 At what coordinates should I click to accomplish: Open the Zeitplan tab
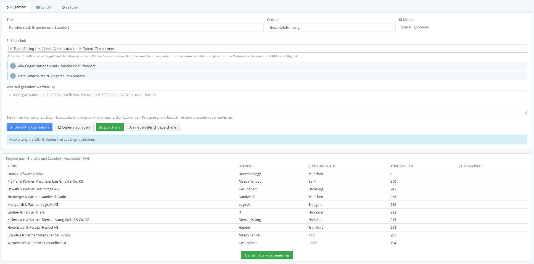[70, 7]
